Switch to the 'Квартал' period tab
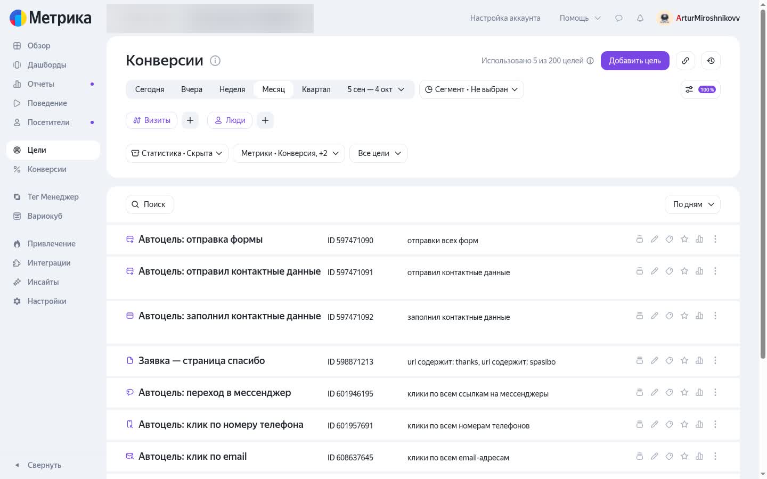Viewport: 767px width, 479px height. (316, 89)
